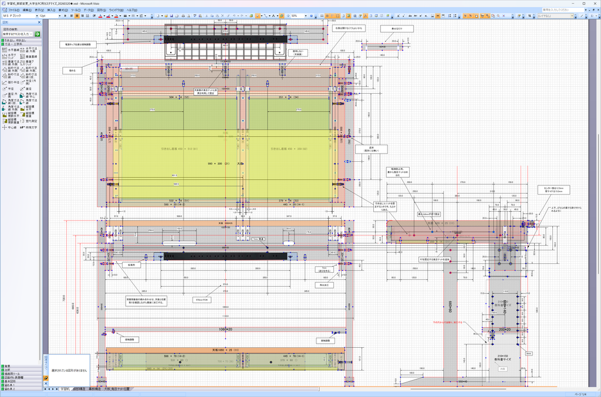Switch to the 幕板構造 page tab
The width and height of the screenshot is (601, 397).
coord(95,389)
